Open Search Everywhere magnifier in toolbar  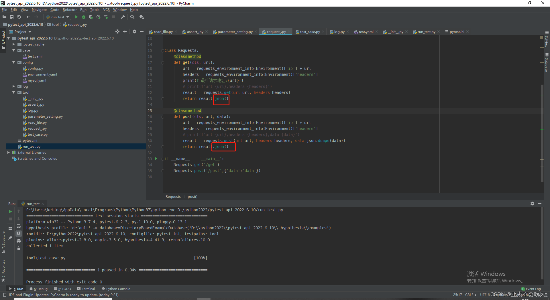coord(132,17)
